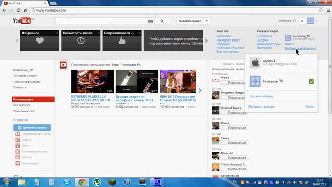Click the Interesnoe_TV avatar in the header
The width and height of the screenshot is (332, 187).
pos(310,21)
